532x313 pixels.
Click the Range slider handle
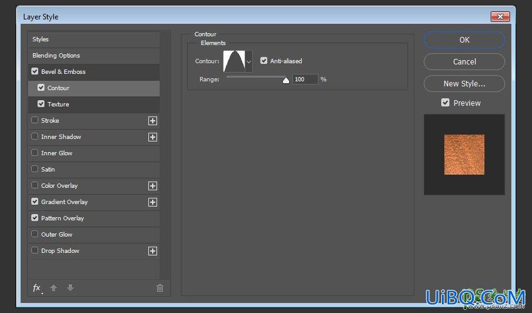point(286,80)
